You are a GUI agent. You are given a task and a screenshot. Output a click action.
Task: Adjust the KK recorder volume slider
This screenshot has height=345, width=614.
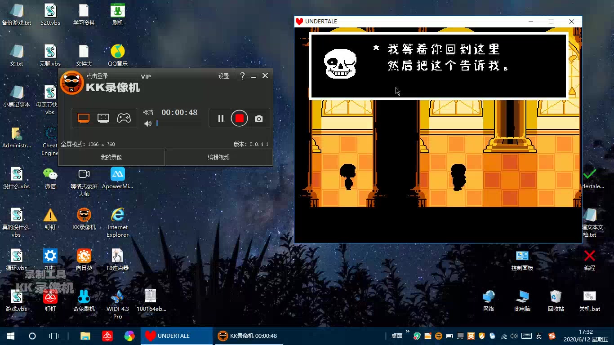(x=157, y=123)
